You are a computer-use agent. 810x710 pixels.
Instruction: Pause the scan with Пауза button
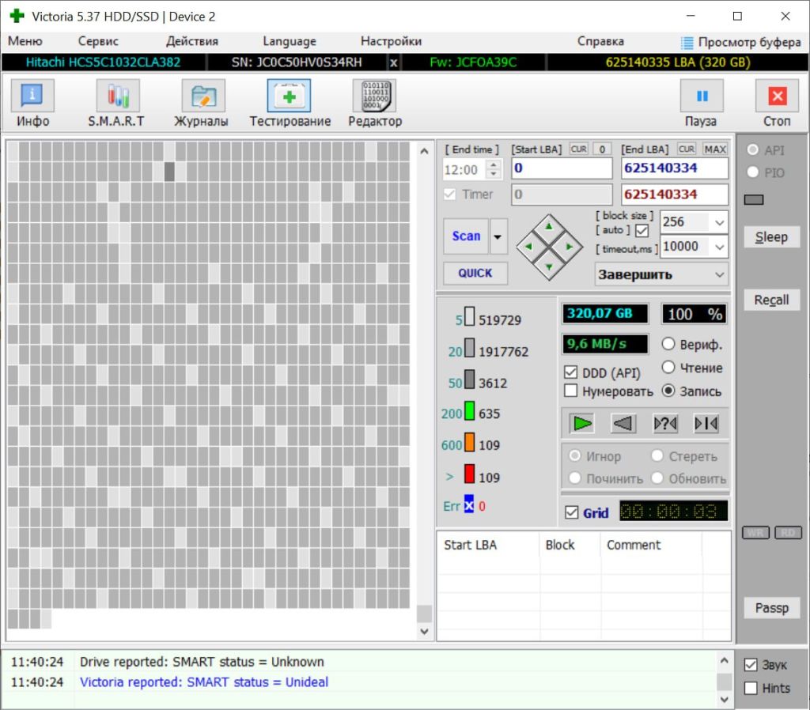tap(701, 104)
